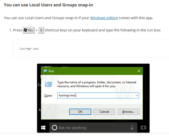Click the microphone icon in search bar
169x136 pixels.
pos(132,128)
